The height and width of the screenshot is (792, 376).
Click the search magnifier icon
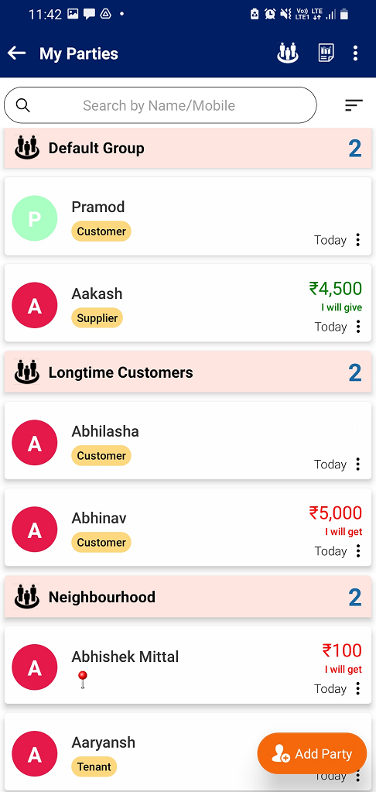pyautogui.click(x=22, y=105)
